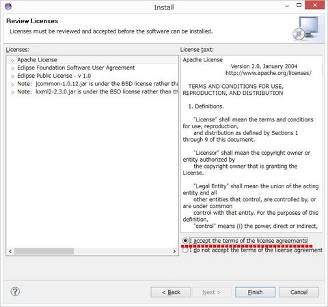Select the Eclipse Foundation Software User Agreement
Viewport: 328px width, 307px height.
point(76,68)
